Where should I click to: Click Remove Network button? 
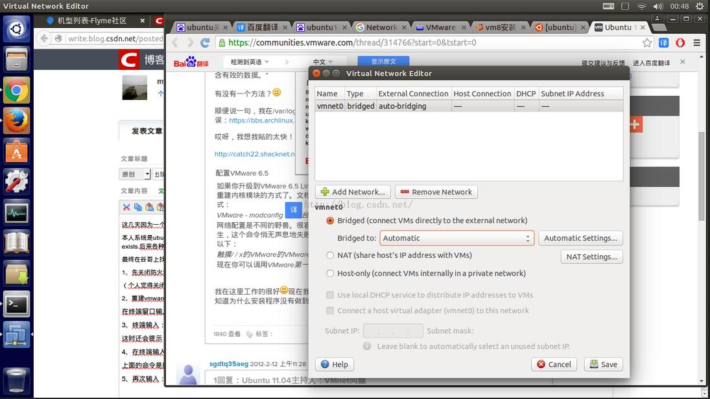click(x=436, y=192)
